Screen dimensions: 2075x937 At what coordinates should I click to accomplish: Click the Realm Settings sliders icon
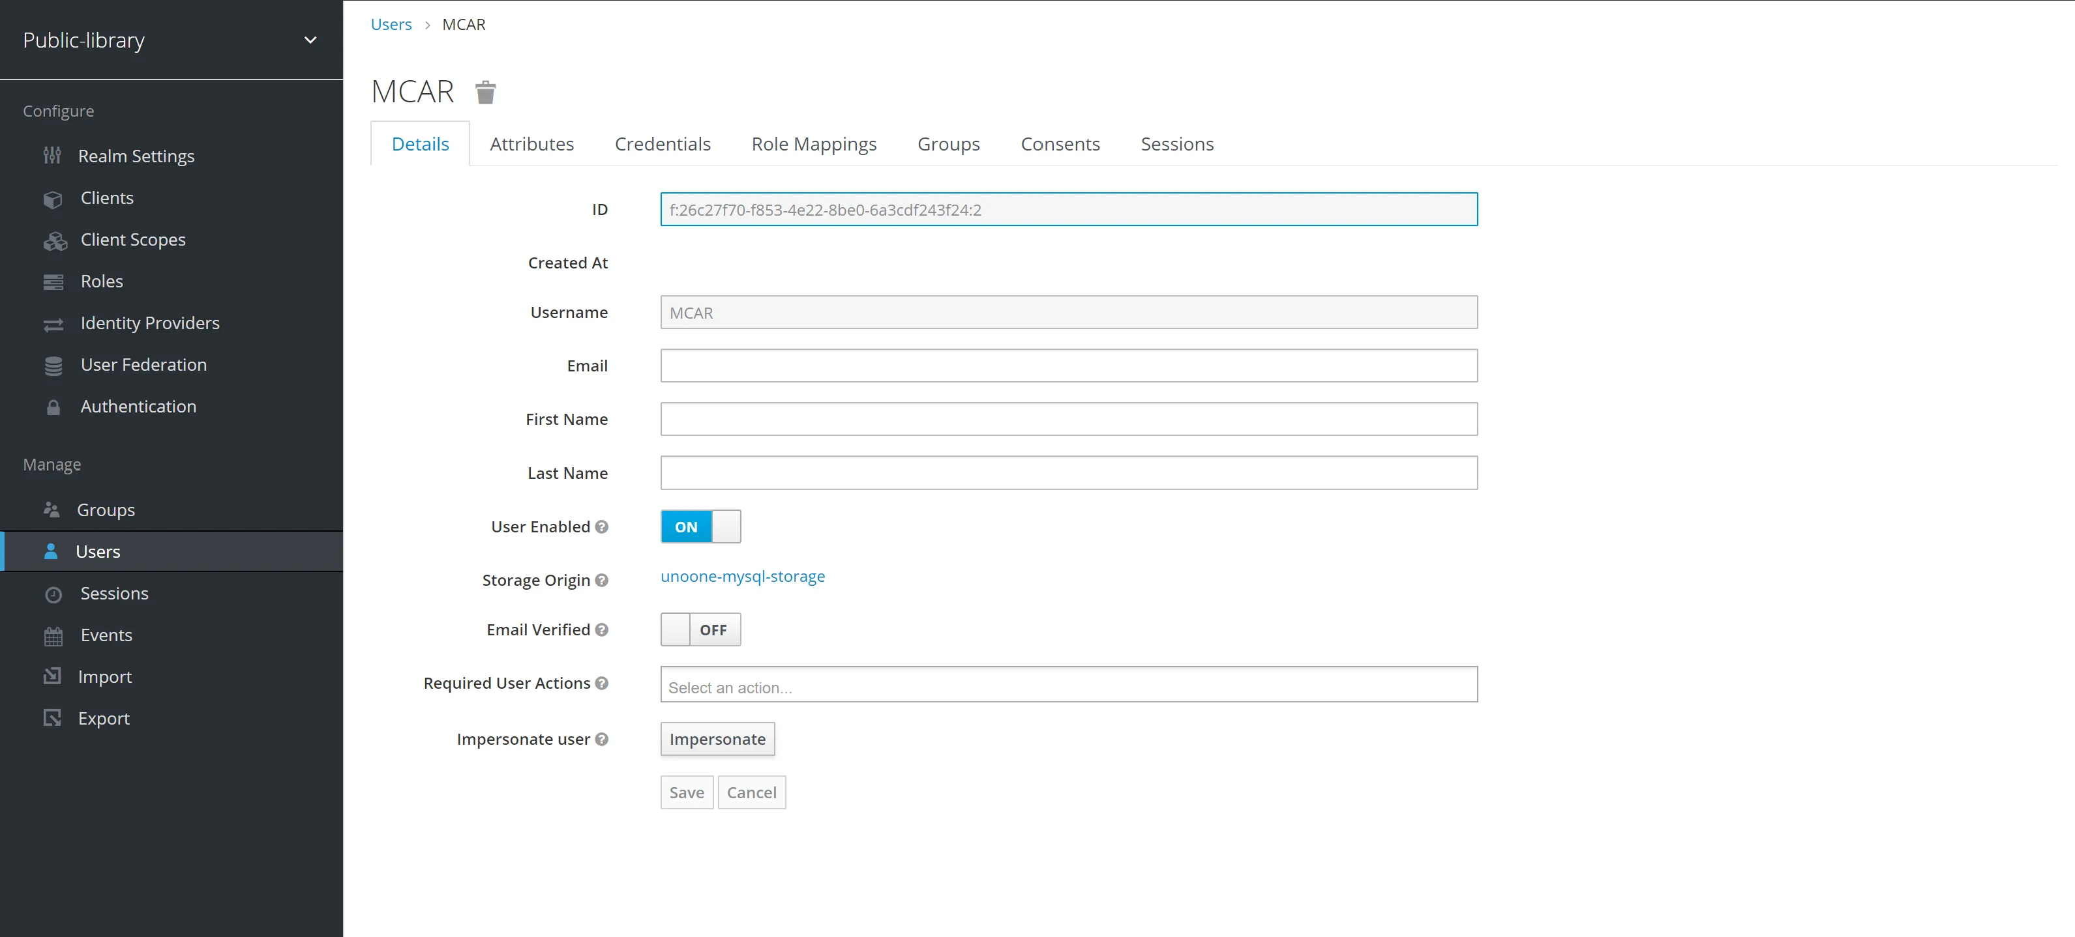tap(52, 155)
